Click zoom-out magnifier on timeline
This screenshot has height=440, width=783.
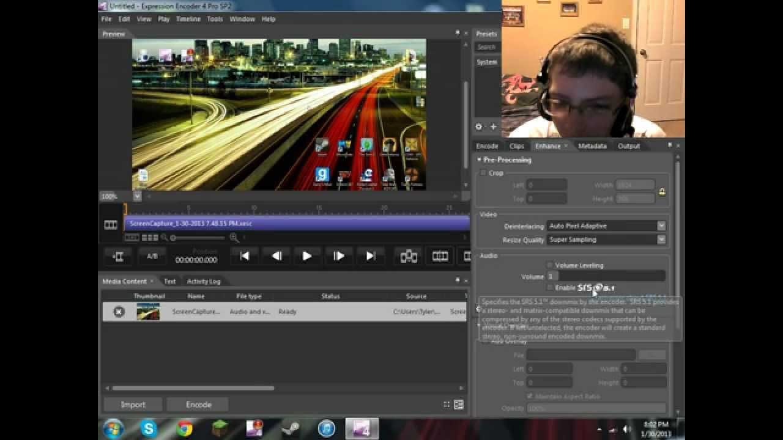tap(165, 238)
